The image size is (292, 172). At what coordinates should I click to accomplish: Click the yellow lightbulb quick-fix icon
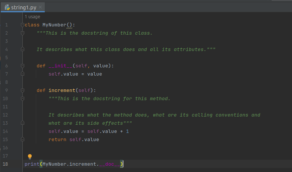pyautogui.click(x=30, y=157)
